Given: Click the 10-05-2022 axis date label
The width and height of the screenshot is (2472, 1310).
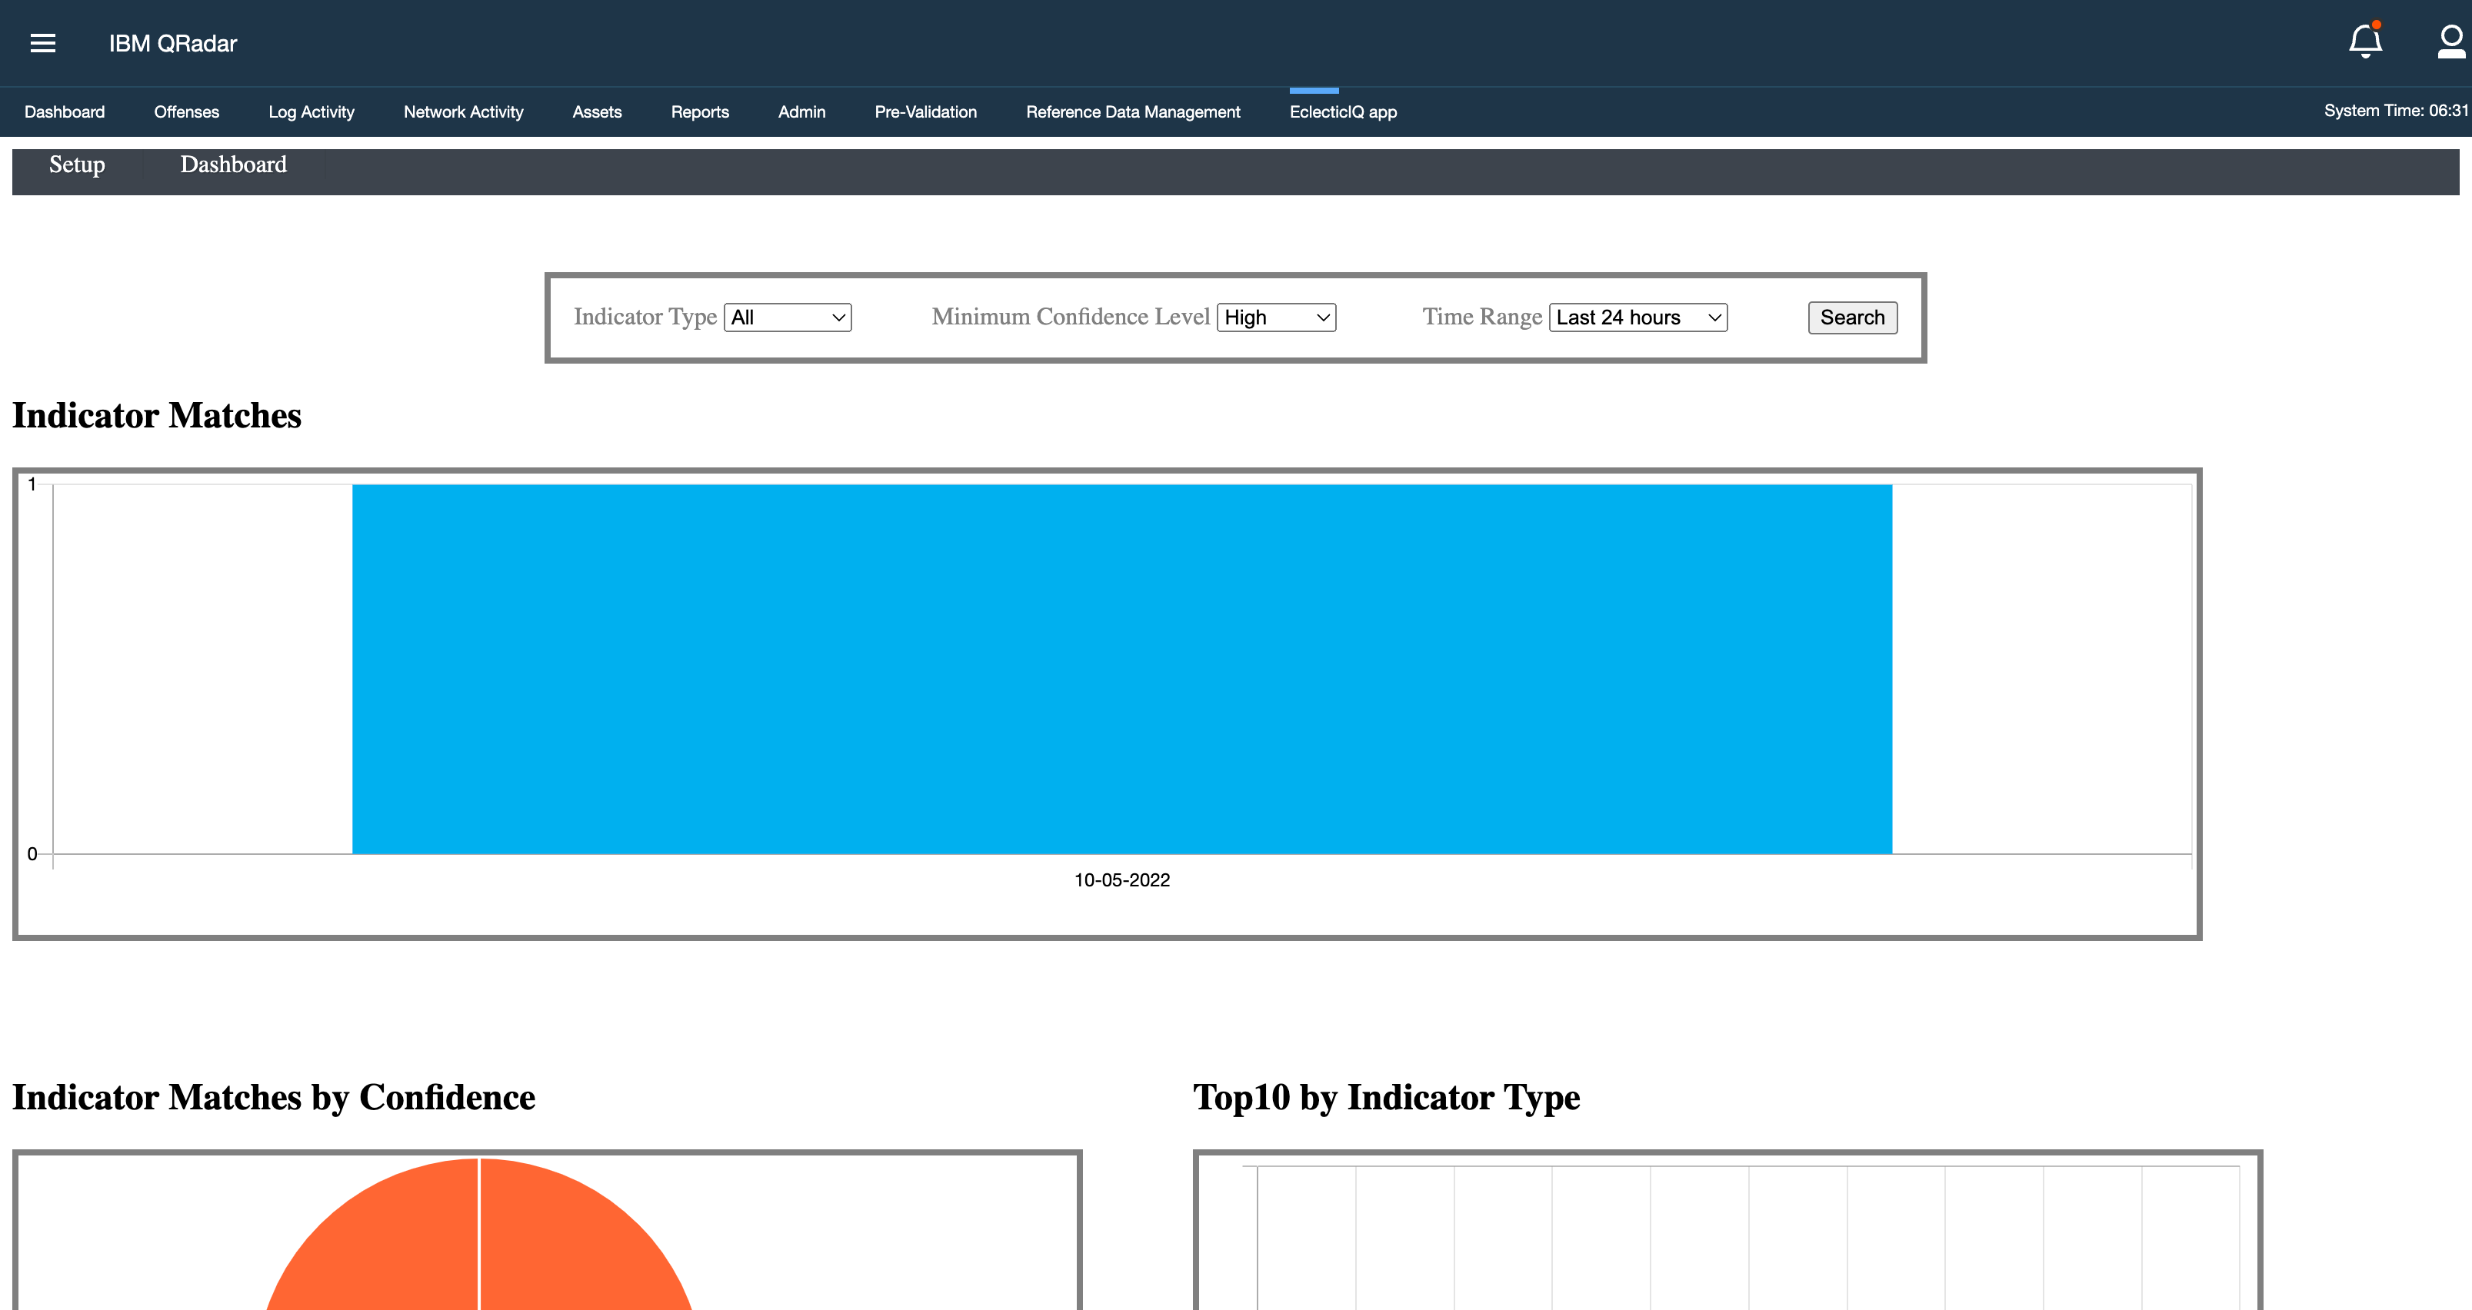Looking at the screenshot, I should coord(1122,879).
